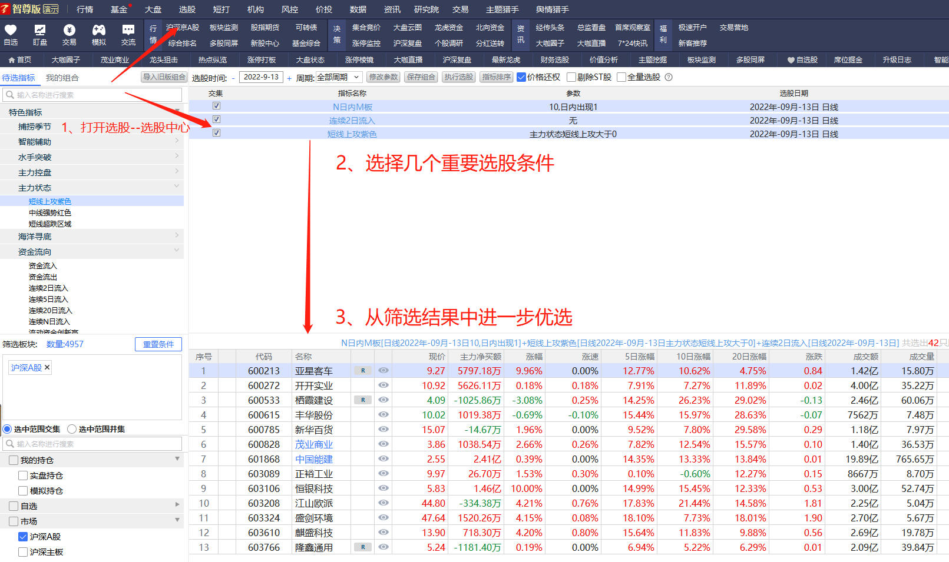Viewport: 949px width, 562px height.
Task: Sort by 主力净买额 column header
Action: click(481, 356)
